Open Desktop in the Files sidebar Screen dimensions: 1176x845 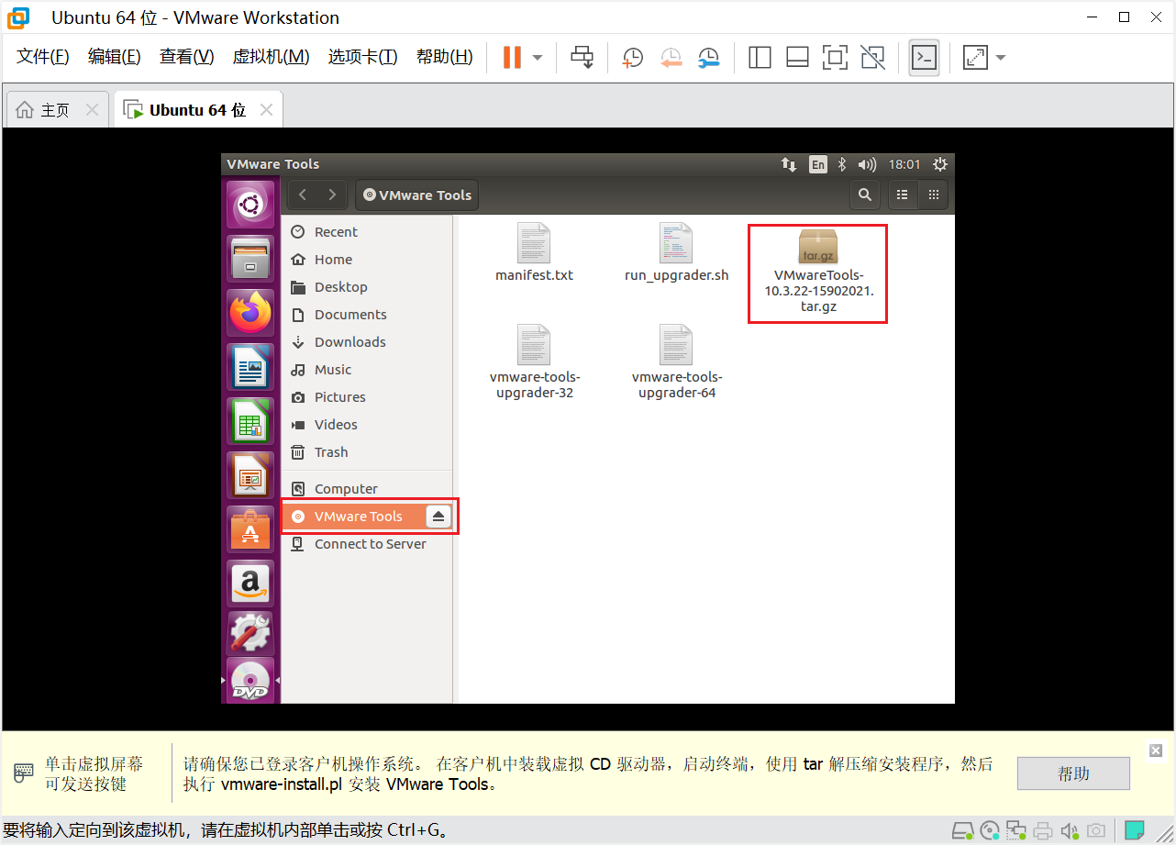pos(367,287)
